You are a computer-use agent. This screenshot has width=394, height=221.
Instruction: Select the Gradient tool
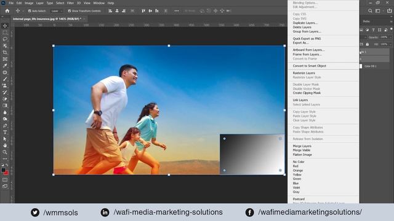pyautogui.click(x=5, y=106)
